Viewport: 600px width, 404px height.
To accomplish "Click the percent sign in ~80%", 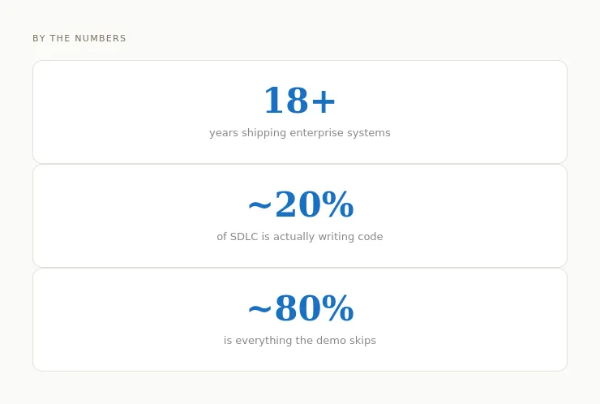I will point(337,308).
